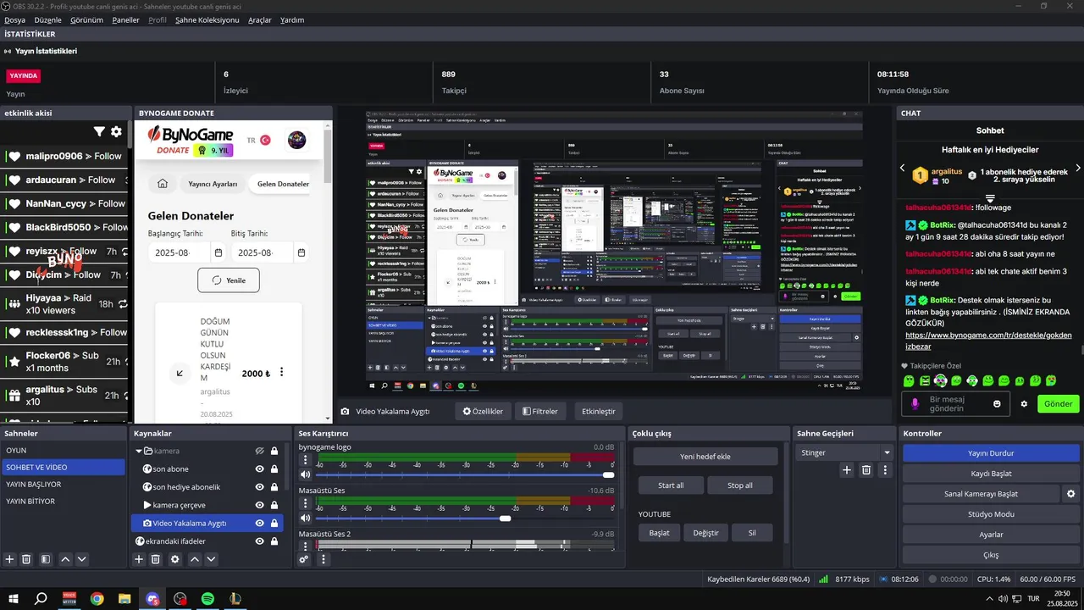Delete selected scene with trash icon
The image size is (1084, 610).
(x=26, y=559)
